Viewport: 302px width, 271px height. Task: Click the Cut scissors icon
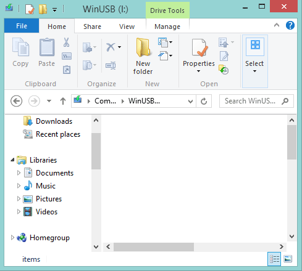point(66,42)
